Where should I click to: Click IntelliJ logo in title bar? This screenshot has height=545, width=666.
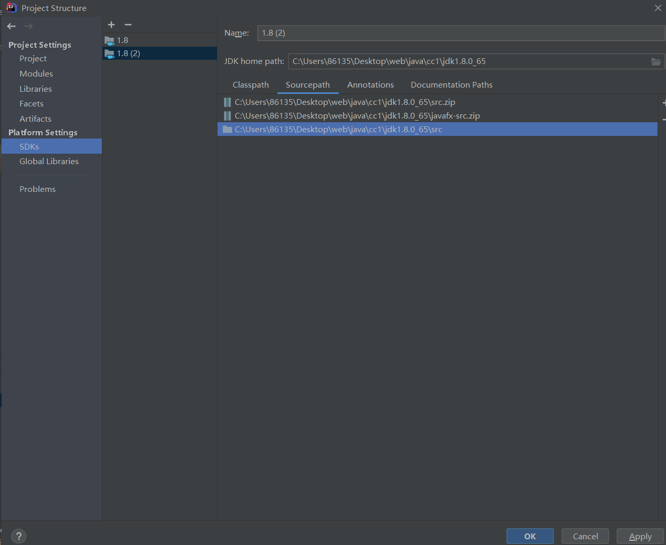11,8
